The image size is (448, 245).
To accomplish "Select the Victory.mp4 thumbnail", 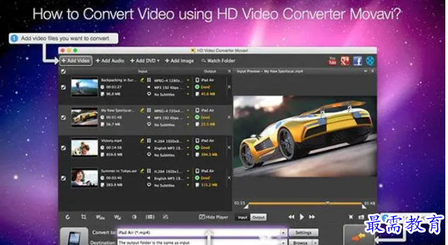I will pyautogui.click(x=84, y=147).
